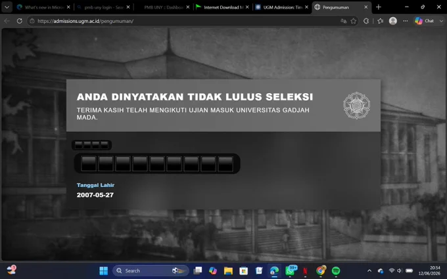The height and width of the screenshot is (279, 447).
Task: Expand the chevron next to Copilot Chat
Action: [x=441, y=21]
